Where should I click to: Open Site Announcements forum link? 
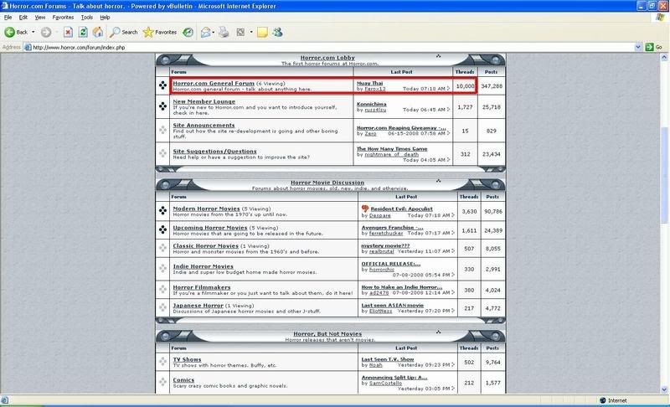pyautogui.click(x=204, y=125)
